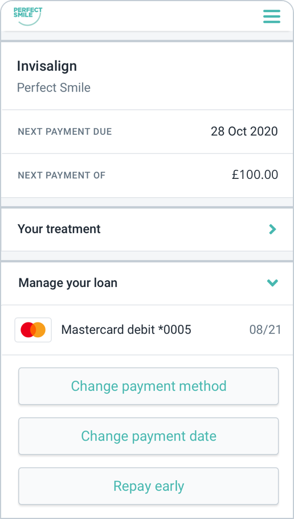Screen dimensions: 294x519
Task: Collapse Manage your loan down chevron
Action: [272, 283]
